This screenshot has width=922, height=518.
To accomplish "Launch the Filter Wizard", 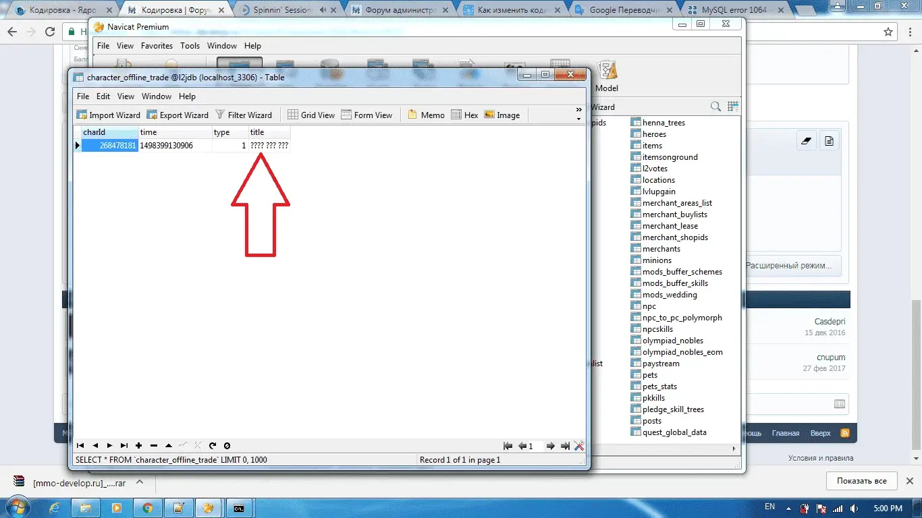I will (243, 115).
